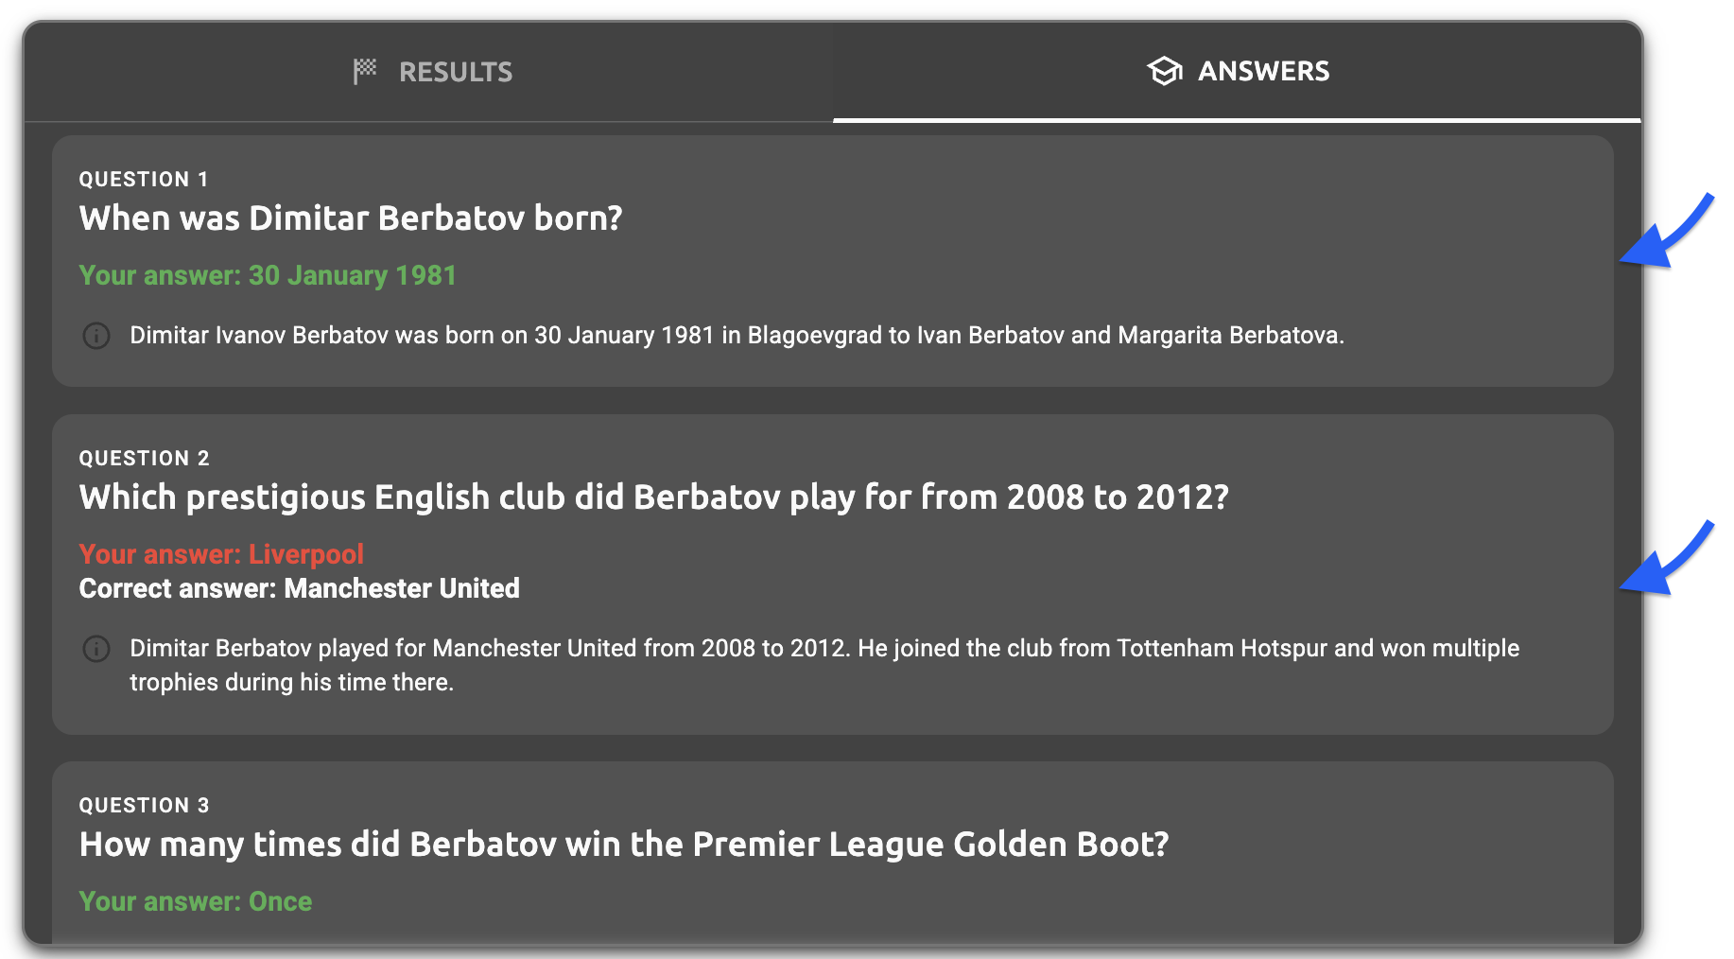Click the "When was Dimitar Berbatov born?" heading
Image resolution: width=1734 pixels, height=959 pixels.
[351, 218]
